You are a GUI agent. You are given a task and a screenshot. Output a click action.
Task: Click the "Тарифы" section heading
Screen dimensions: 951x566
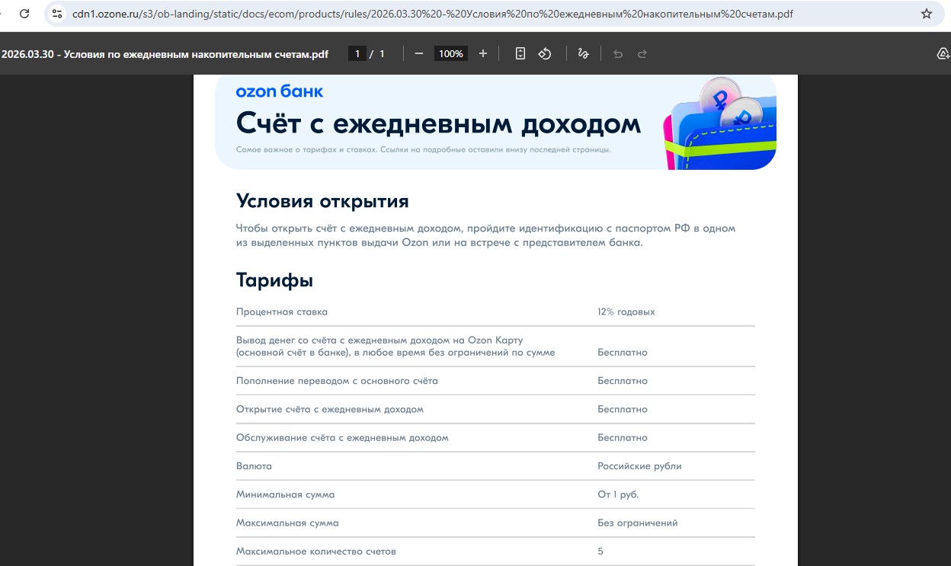click(274, 280)
